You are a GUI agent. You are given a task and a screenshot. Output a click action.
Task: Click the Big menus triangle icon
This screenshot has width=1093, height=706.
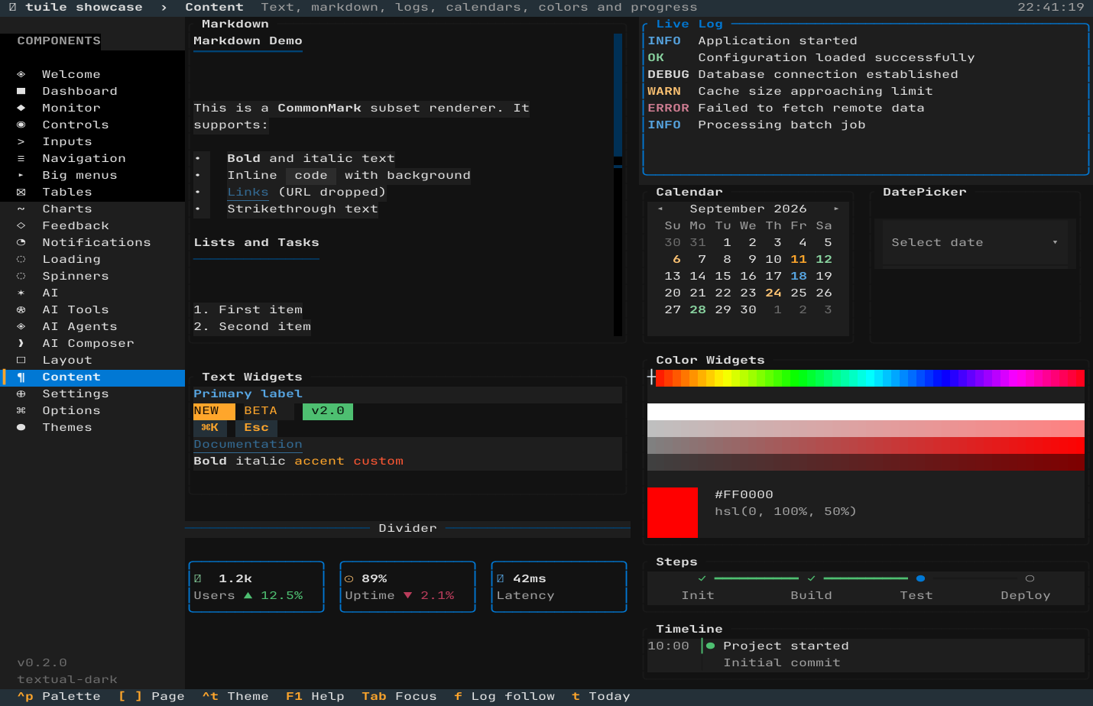coord(21,175)
